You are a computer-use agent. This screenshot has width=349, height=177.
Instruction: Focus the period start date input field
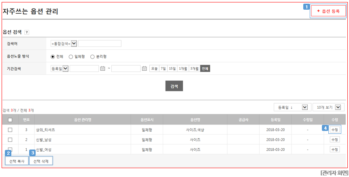tap(84, 69)
